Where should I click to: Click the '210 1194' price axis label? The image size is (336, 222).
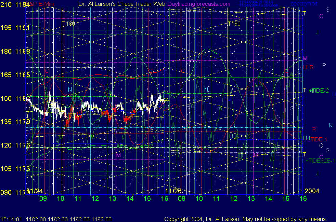(x=15, y=4)
